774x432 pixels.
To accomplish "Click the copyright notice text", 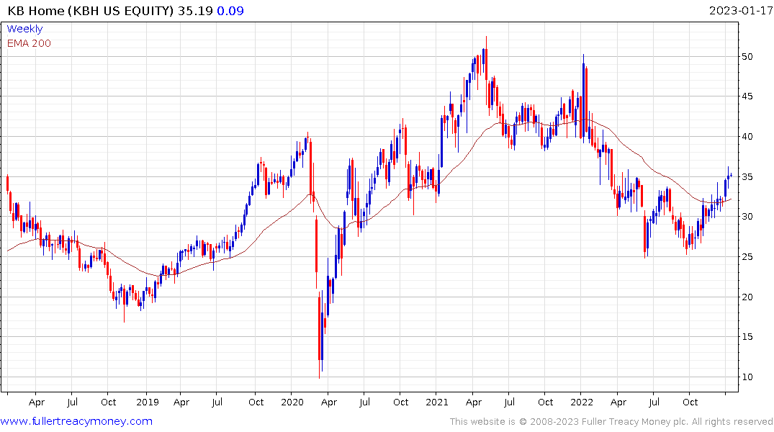I will click(611, 422).
